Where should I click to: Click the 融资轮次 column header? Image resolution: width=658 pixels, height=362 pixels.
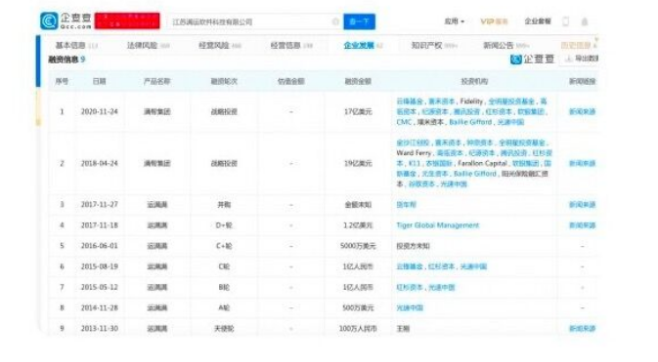coord(224,81)
